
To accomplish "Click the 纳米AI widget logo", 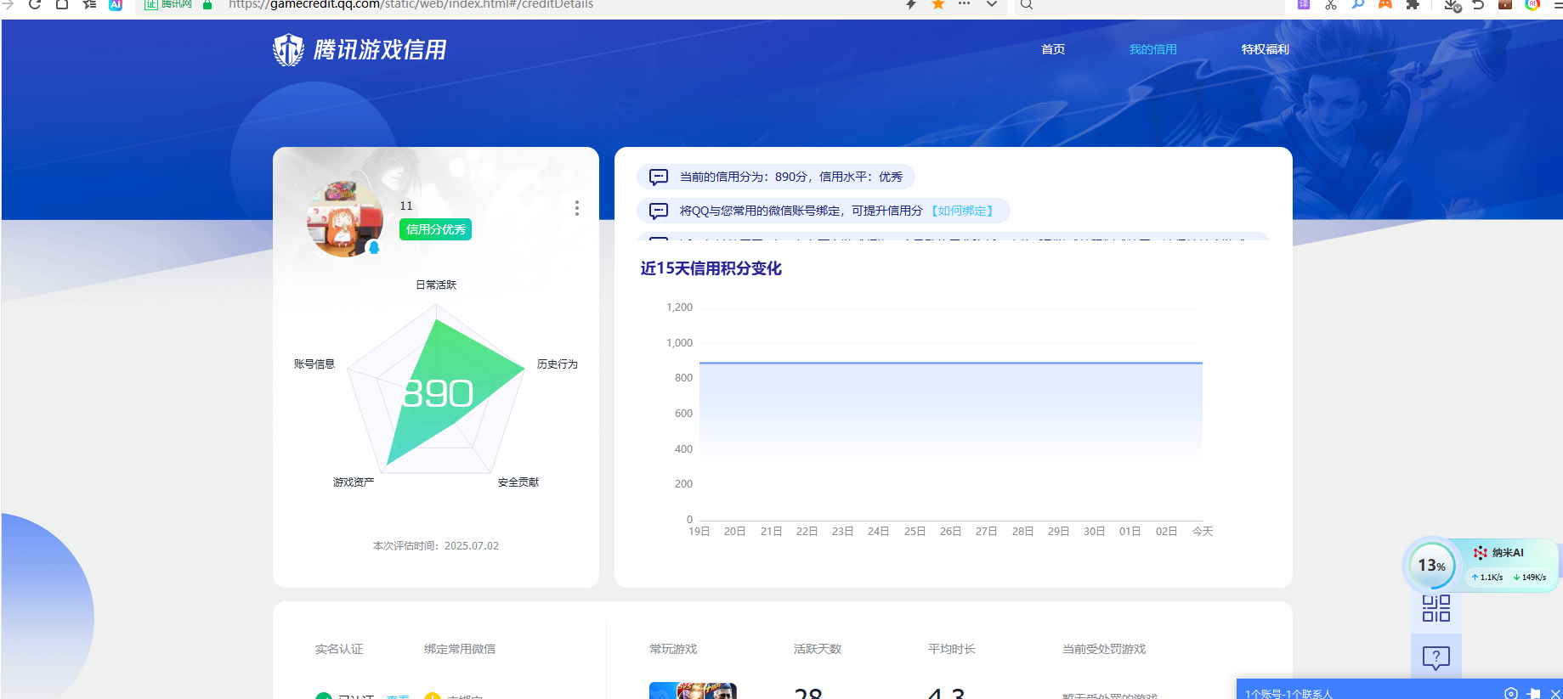I will [1480, 553].
